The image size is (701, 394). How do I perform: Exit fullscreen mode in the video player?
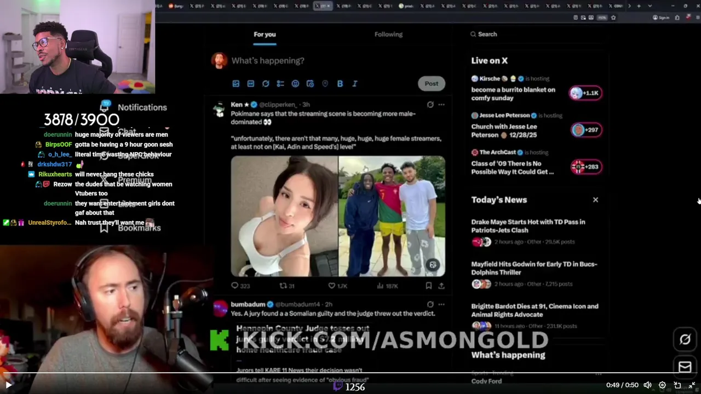pos(692,385)
